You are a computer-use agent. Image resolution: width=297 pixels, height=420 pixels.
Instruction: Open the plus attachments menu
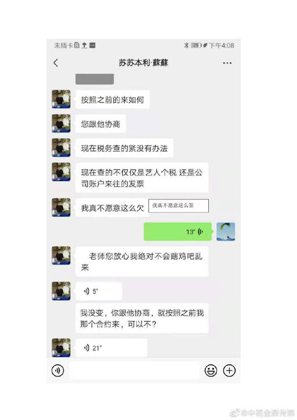(229, 371)
